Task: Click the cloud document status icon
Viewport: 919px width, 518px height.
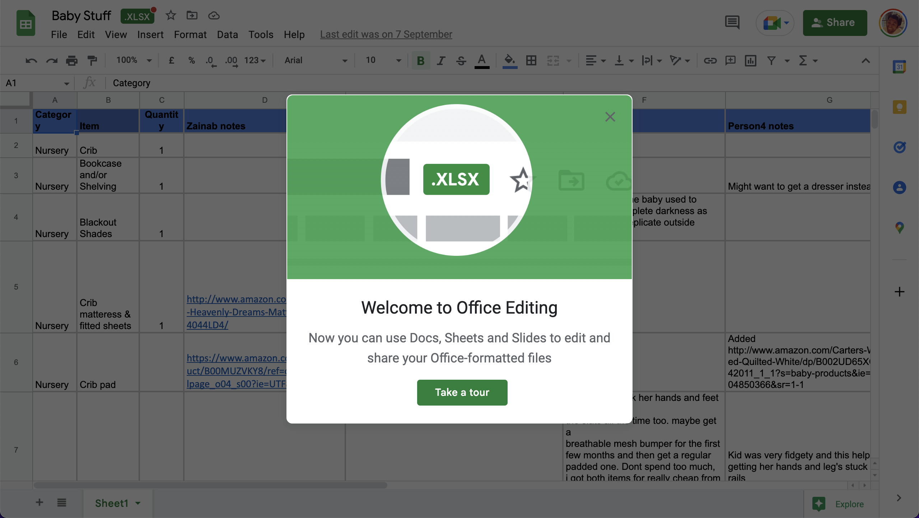Action: pyautogui.click(x=214, y=15)
